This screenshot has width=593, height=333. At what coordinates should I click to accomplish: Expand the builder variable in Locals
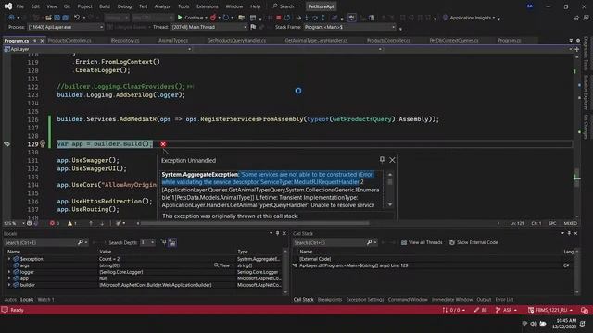point(9,285)
